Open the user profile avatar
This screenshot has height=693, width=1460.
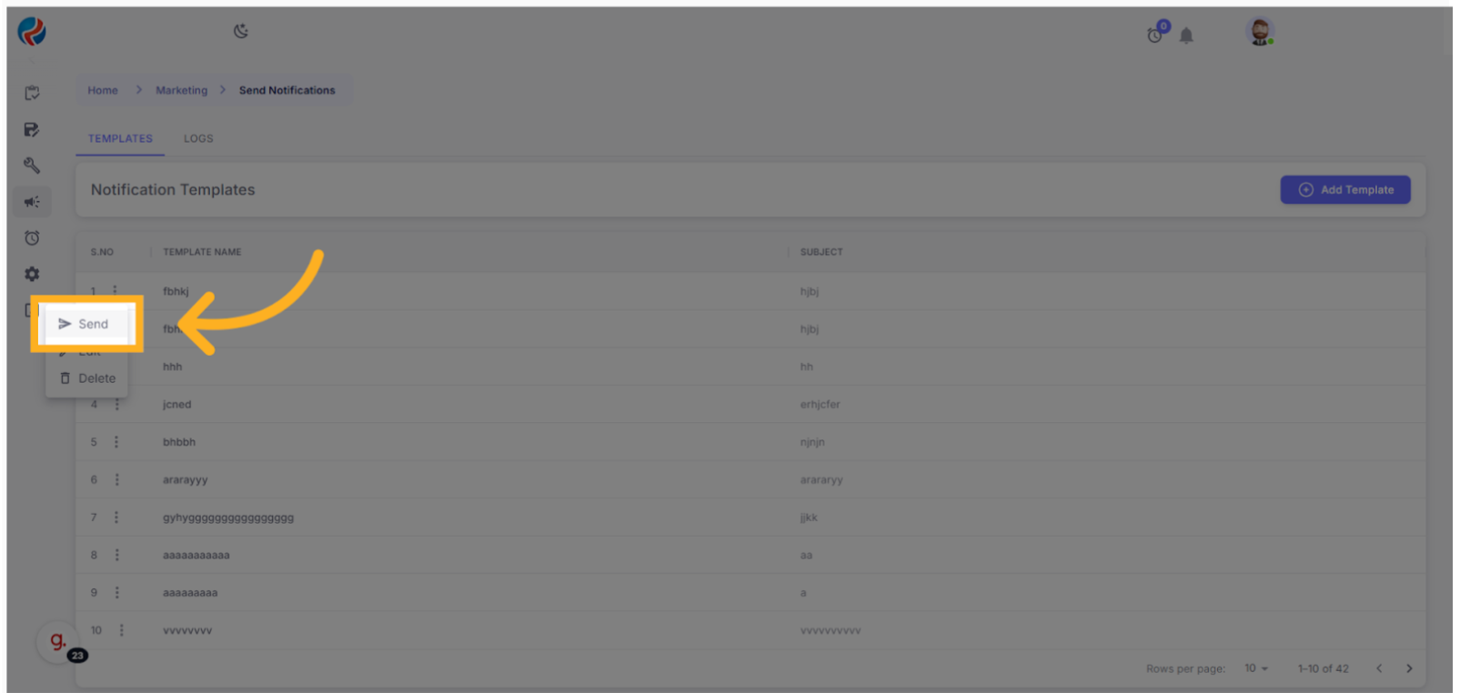coord(1259,32)
